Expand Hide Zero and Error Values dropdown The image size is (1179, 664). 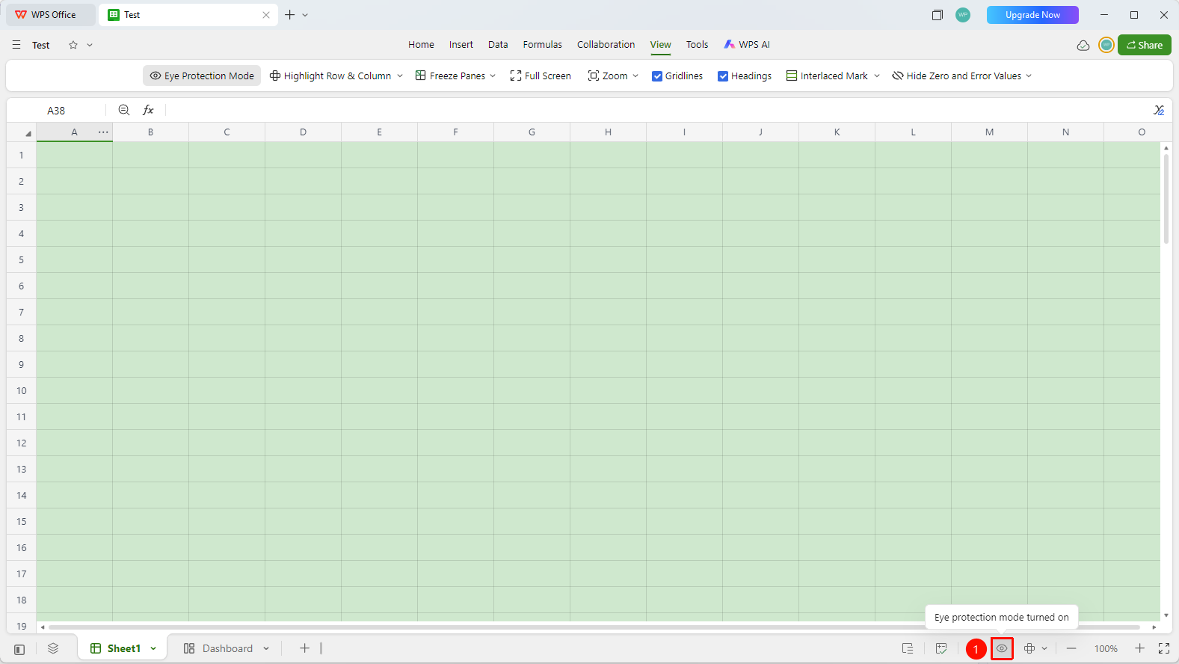1029,76
